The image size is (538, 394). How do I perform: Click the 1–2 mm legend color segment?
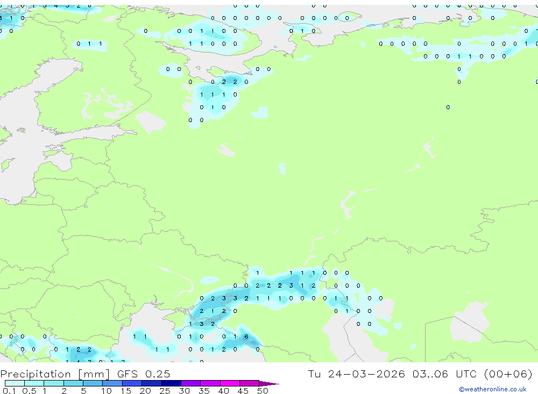54,383
